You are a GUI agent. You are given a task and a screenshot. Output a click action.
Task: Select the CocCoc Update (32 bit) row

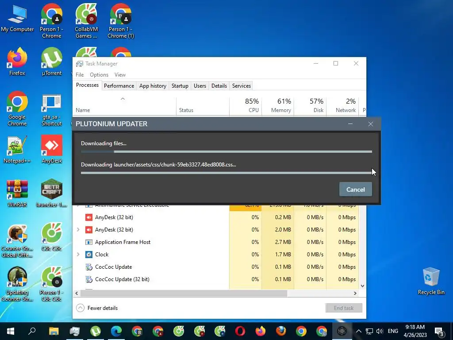pos(216,279)
